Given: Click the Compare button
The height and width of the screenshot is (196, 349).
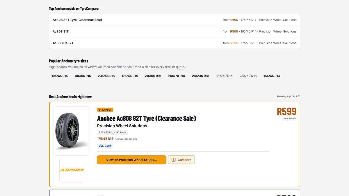Looking at the screenshot, I should [181, 160].
